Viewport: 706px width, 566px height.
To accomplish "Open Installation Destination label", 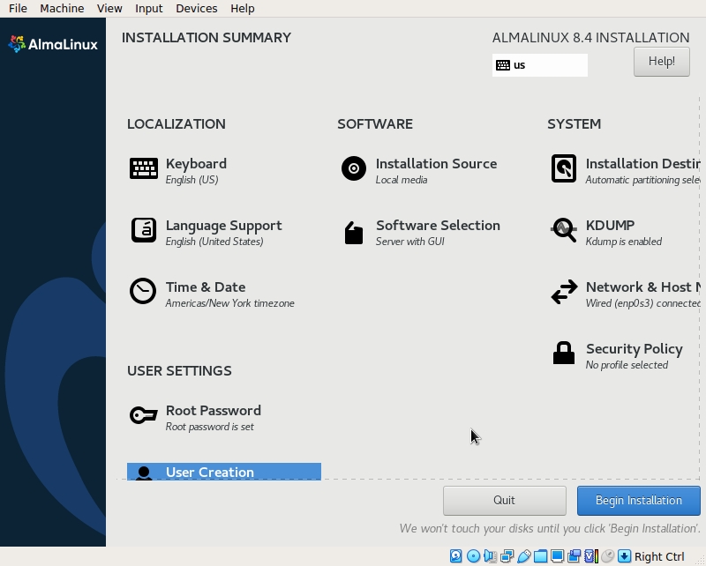I will click(643, 164).
